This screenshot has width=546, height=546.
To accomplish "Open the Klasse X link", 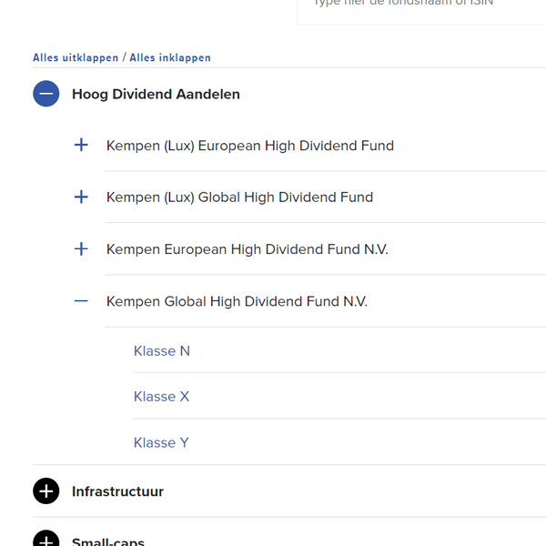I will [x=162, y=397].
